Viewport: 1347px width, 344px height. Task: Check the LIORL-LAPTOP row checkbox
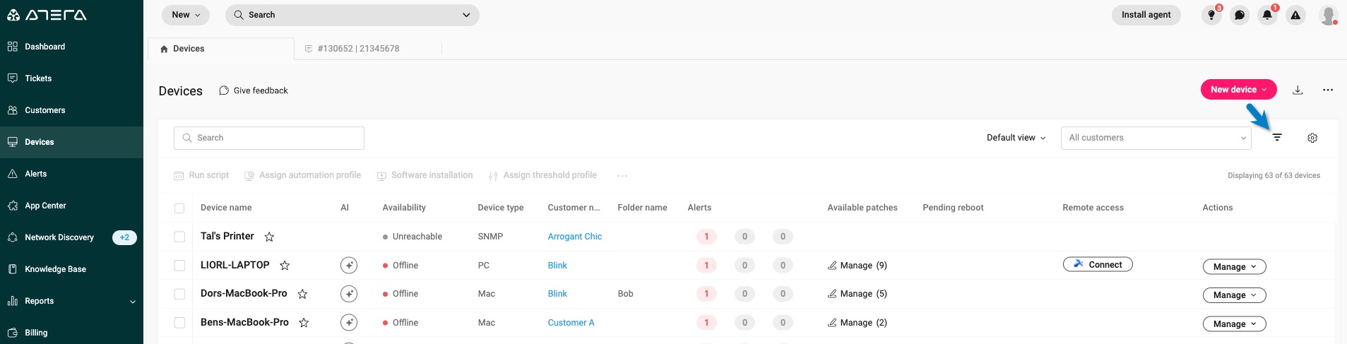(x=179, y=266)
